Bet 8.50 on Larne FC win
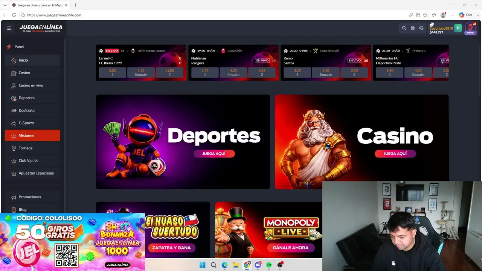Viewport: 482px width, 271px height. click(113, 73)
